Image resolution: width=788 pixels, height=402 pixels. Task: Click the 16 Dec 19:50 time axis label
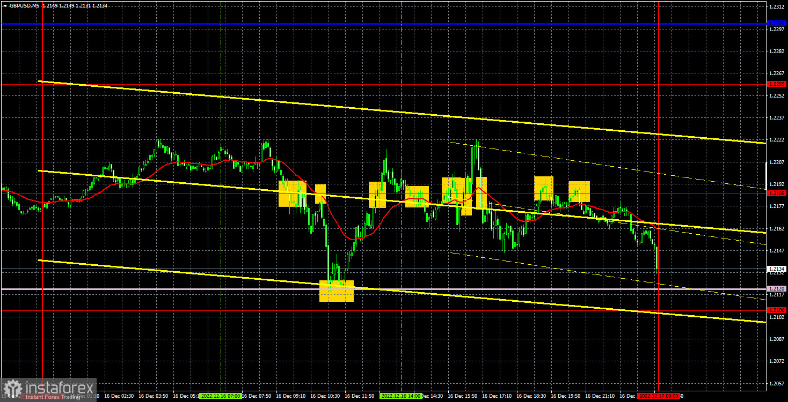565,396
